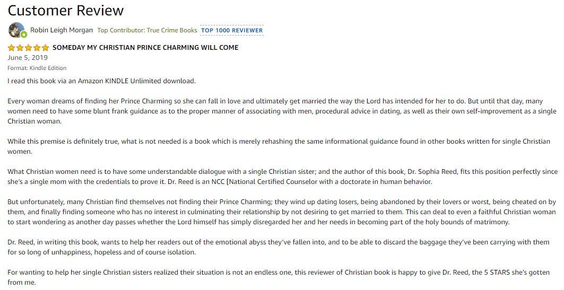Image resolution: width=564 pixels, height=290 pixels.
Task: Click paragraph starting But unfortunately, many Christian
Action: pyautogui.click(x=281, y=212)
